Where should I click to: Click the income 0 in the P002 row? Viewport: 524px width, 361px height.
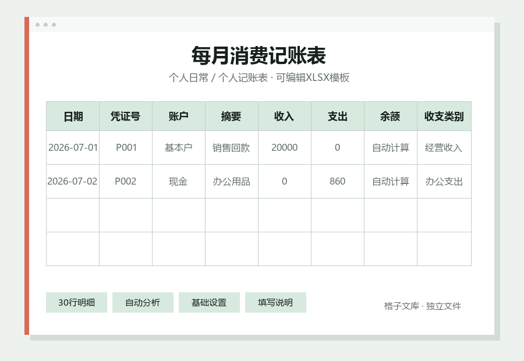(x=285, y=182)
